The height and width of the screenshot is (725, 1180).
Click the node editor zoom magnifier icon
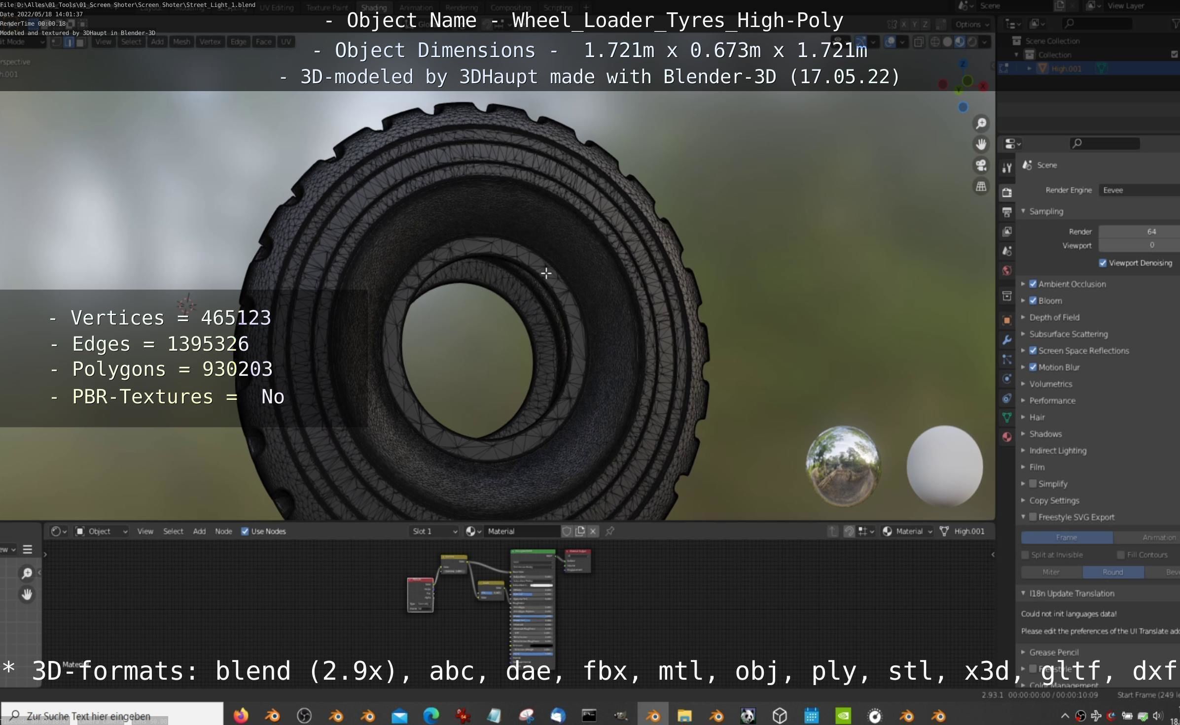27,573
